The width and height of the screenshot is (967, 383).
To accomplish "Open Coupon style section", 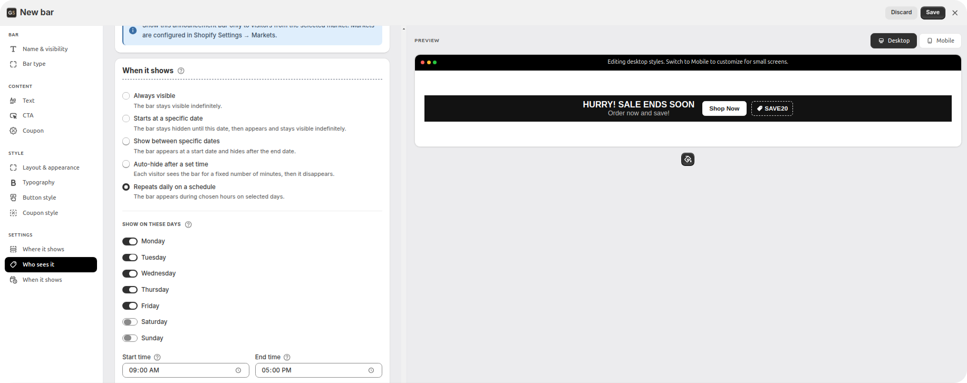I will coord(51,213).
